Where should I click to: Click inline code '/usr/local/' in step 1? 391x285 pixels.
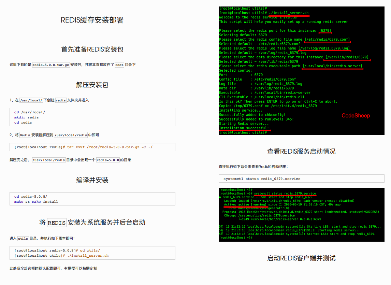[x=31, y=100]
